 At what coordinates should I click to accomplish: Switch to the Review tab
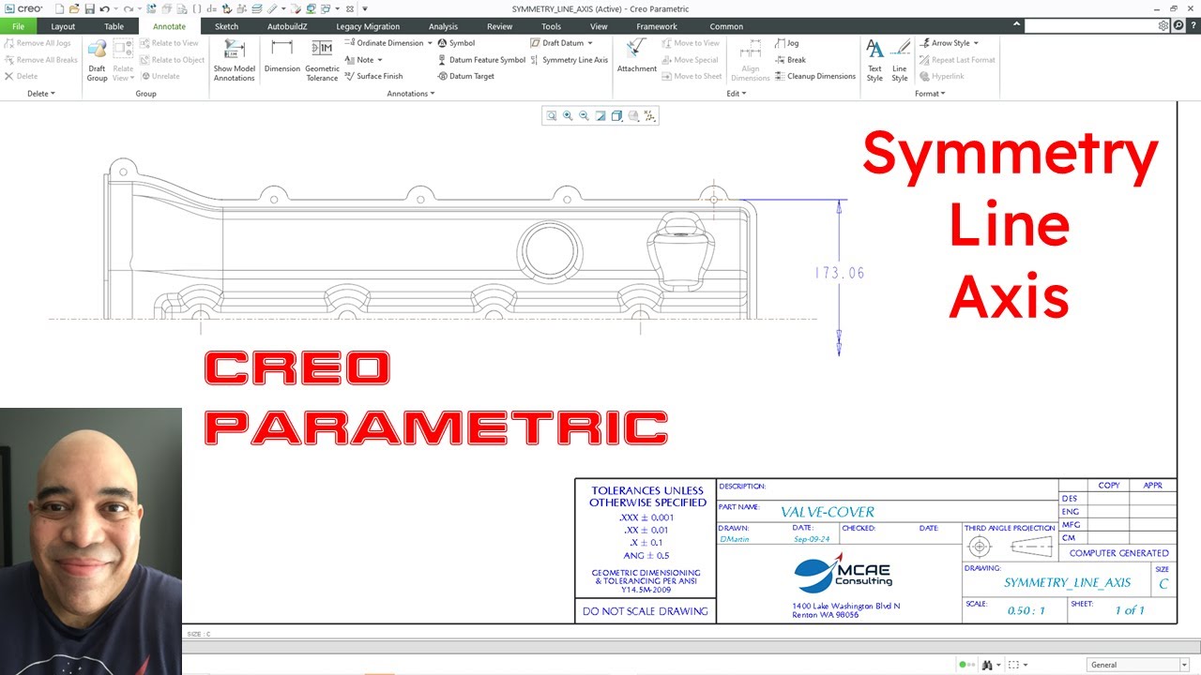499,26
